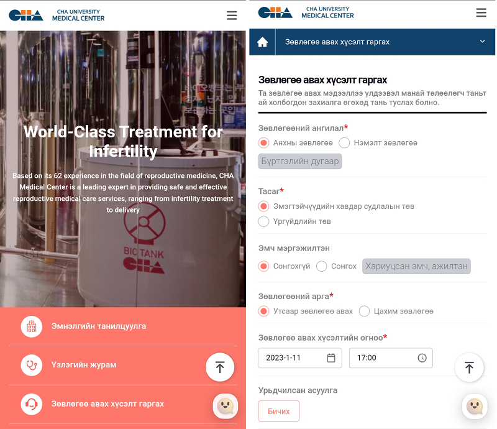Select Нэмэлт зөвлөгөө radio option
497x429 pixels.
(345, 143)
